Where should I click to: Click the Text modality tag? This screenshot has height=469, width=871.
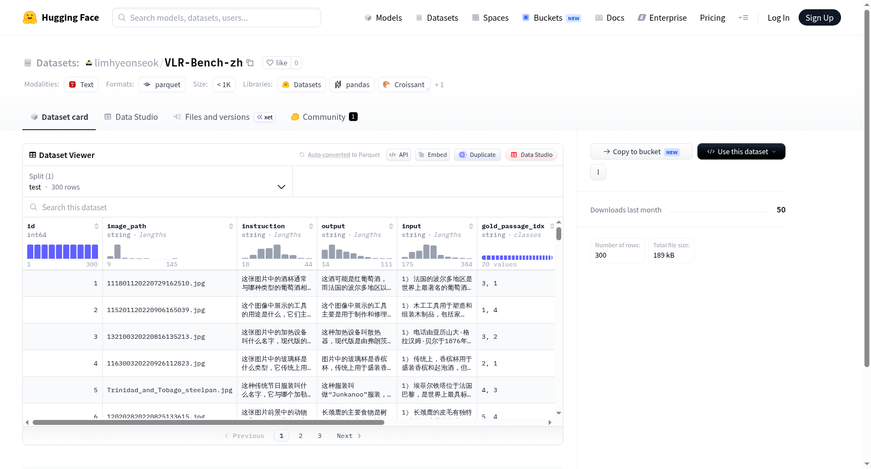(81, 85)
